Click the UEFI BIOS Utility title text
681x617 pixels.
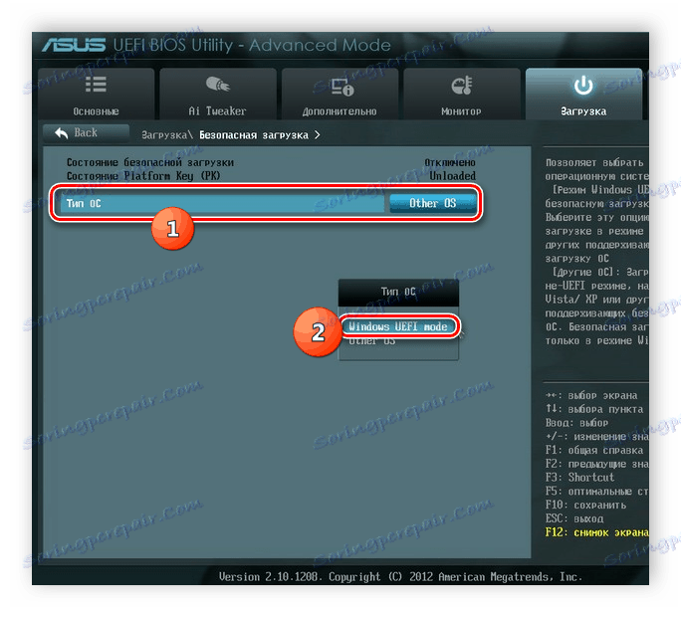click(252, 45)
